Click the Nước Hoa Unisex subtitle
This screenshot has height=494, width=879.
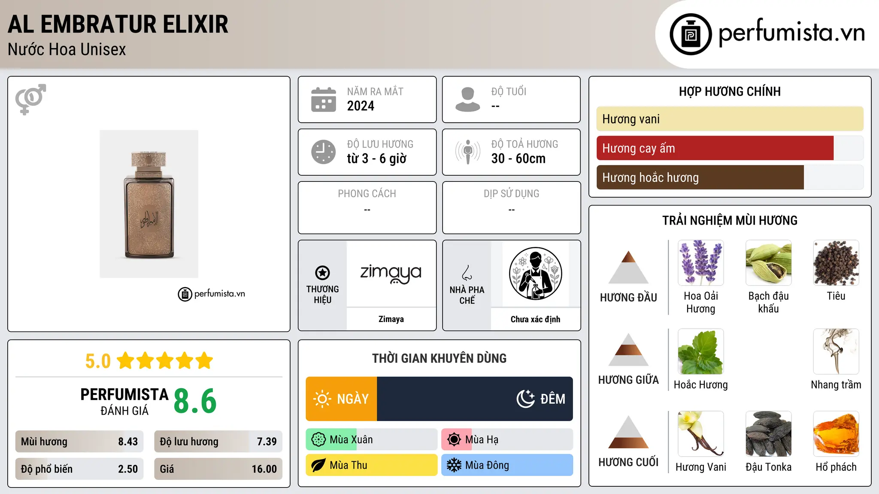click(x=67, y=50)
